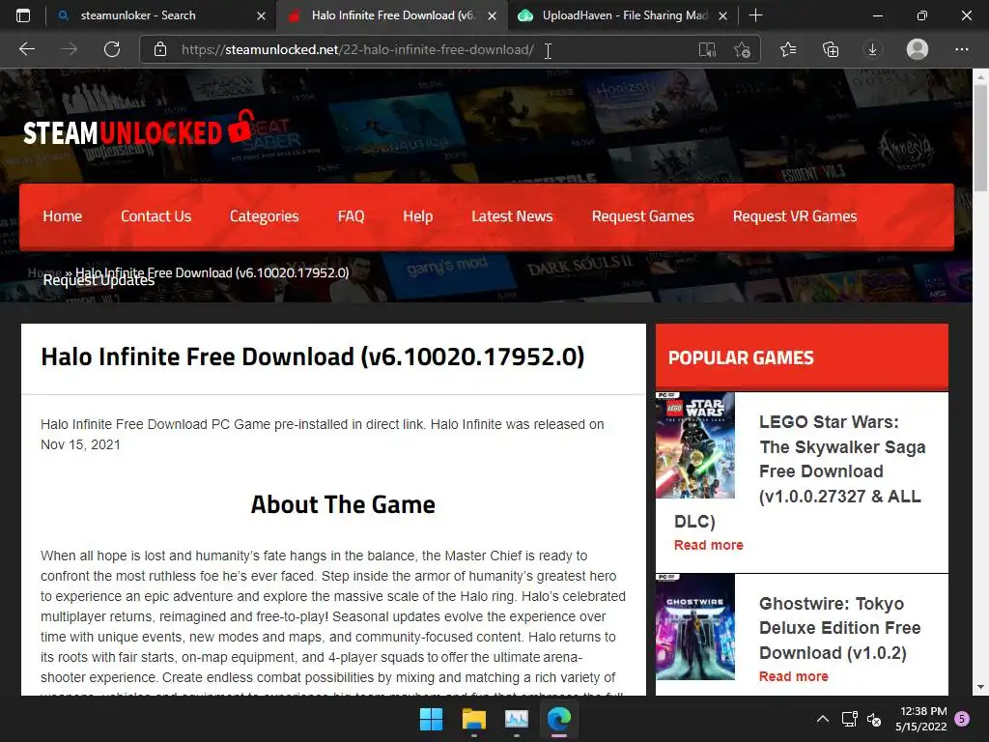Add this page to favorites
Viewport: 989px width, 742px height.
[x=743, y=49]
